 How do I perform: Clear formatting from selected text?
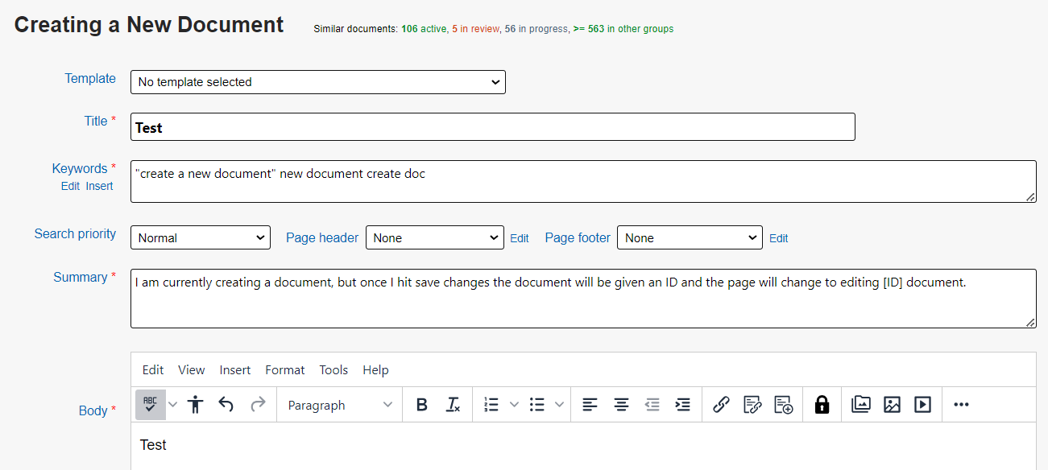coord(453,405)
